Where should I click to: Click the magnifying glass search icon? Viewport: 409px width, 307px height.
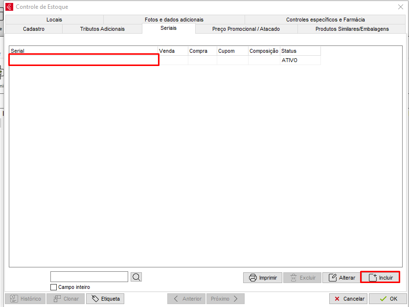pyautogui.click(x=136, y=277)
